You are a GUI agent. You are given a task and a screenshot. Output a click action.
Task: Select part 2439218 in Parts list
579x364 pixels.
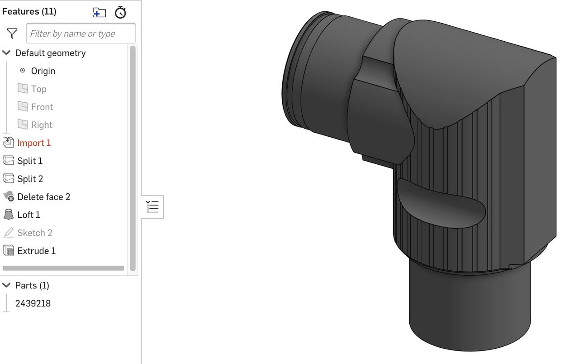click(32, 303)
